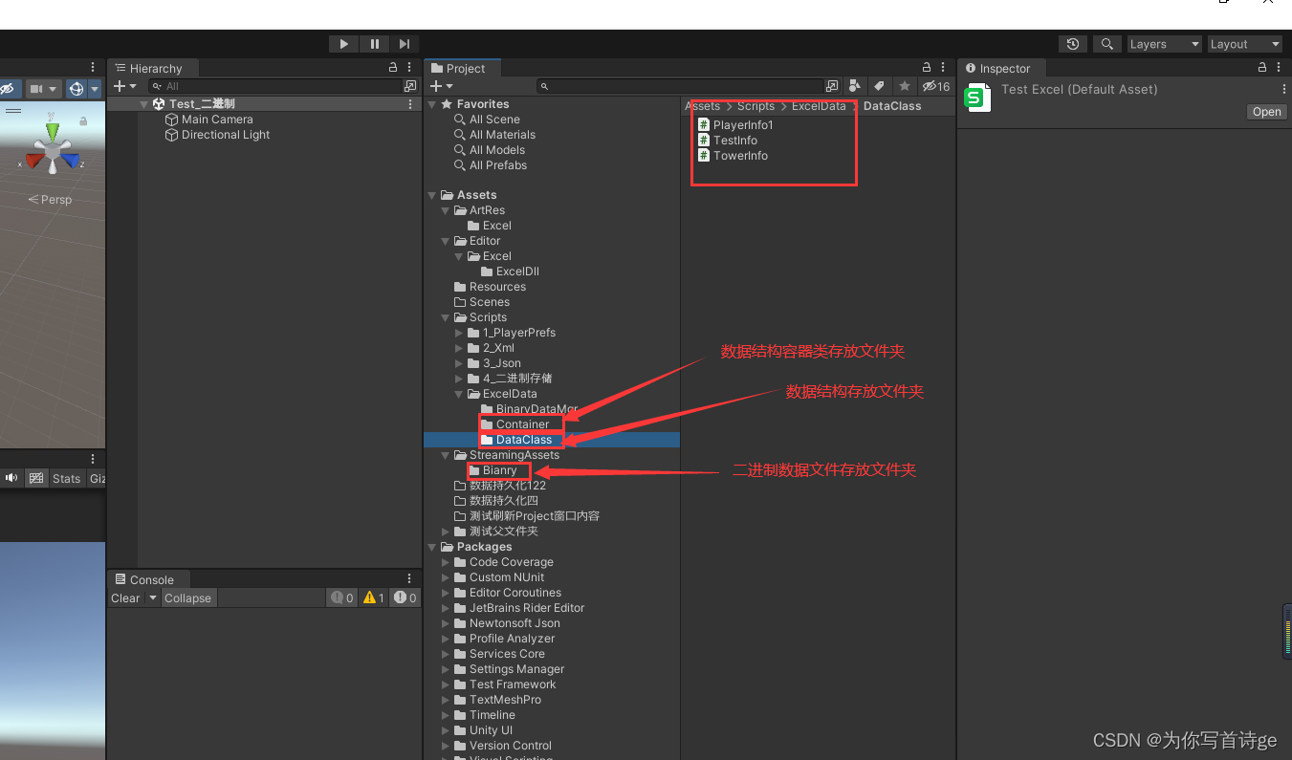Select the Hierarchy tab
Viewport: 1292px width, 760px height.
[x=153, y=68]
